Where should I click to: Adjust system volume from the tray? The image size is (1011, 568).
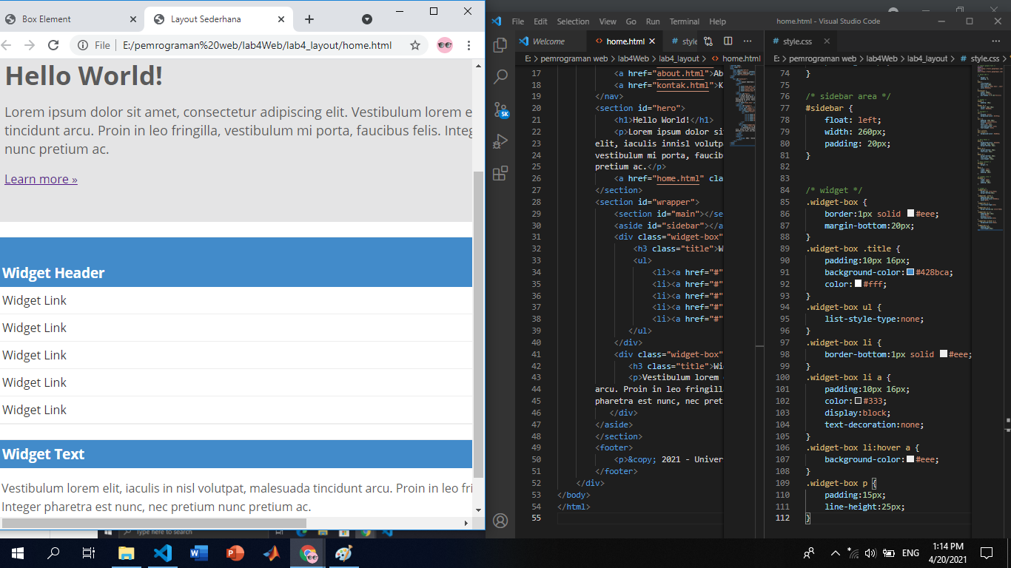[869, 552]
